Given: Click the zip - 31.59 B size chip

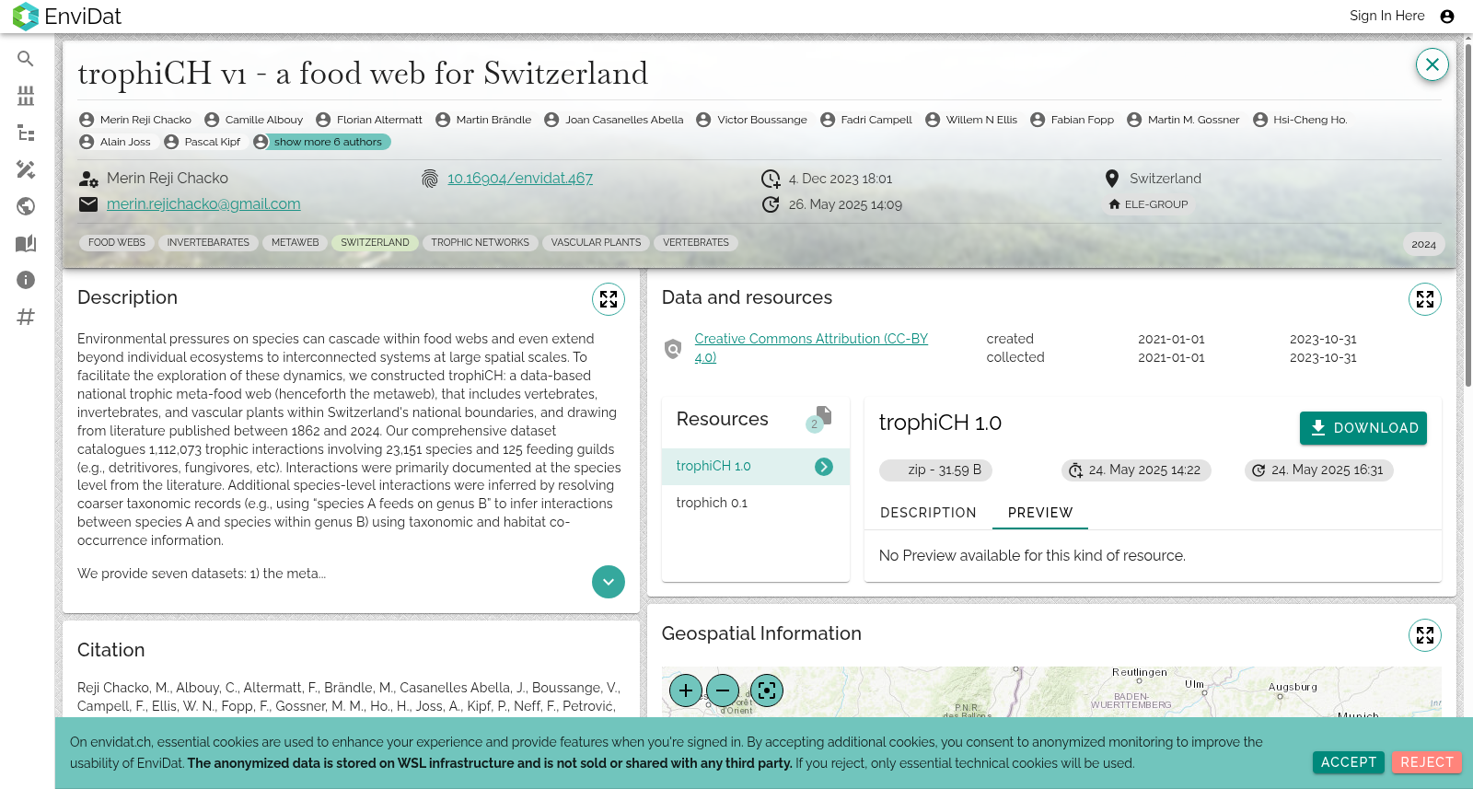Looking at the screenshot, I should coord(936,470).
